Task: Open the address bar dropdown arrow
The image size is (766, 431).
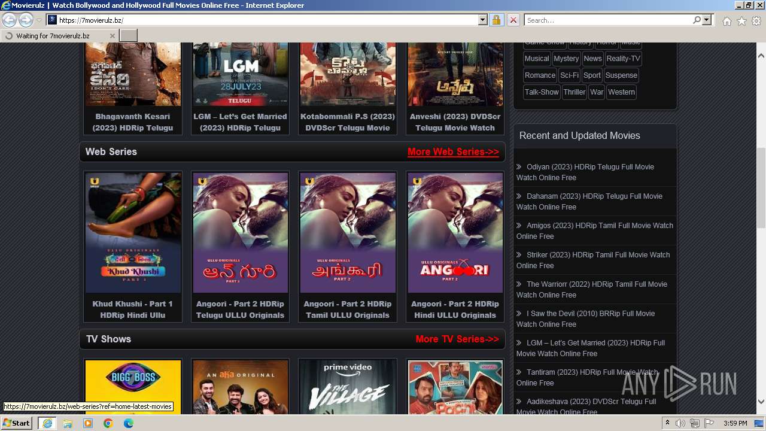Action: click(x=482, y=20)
